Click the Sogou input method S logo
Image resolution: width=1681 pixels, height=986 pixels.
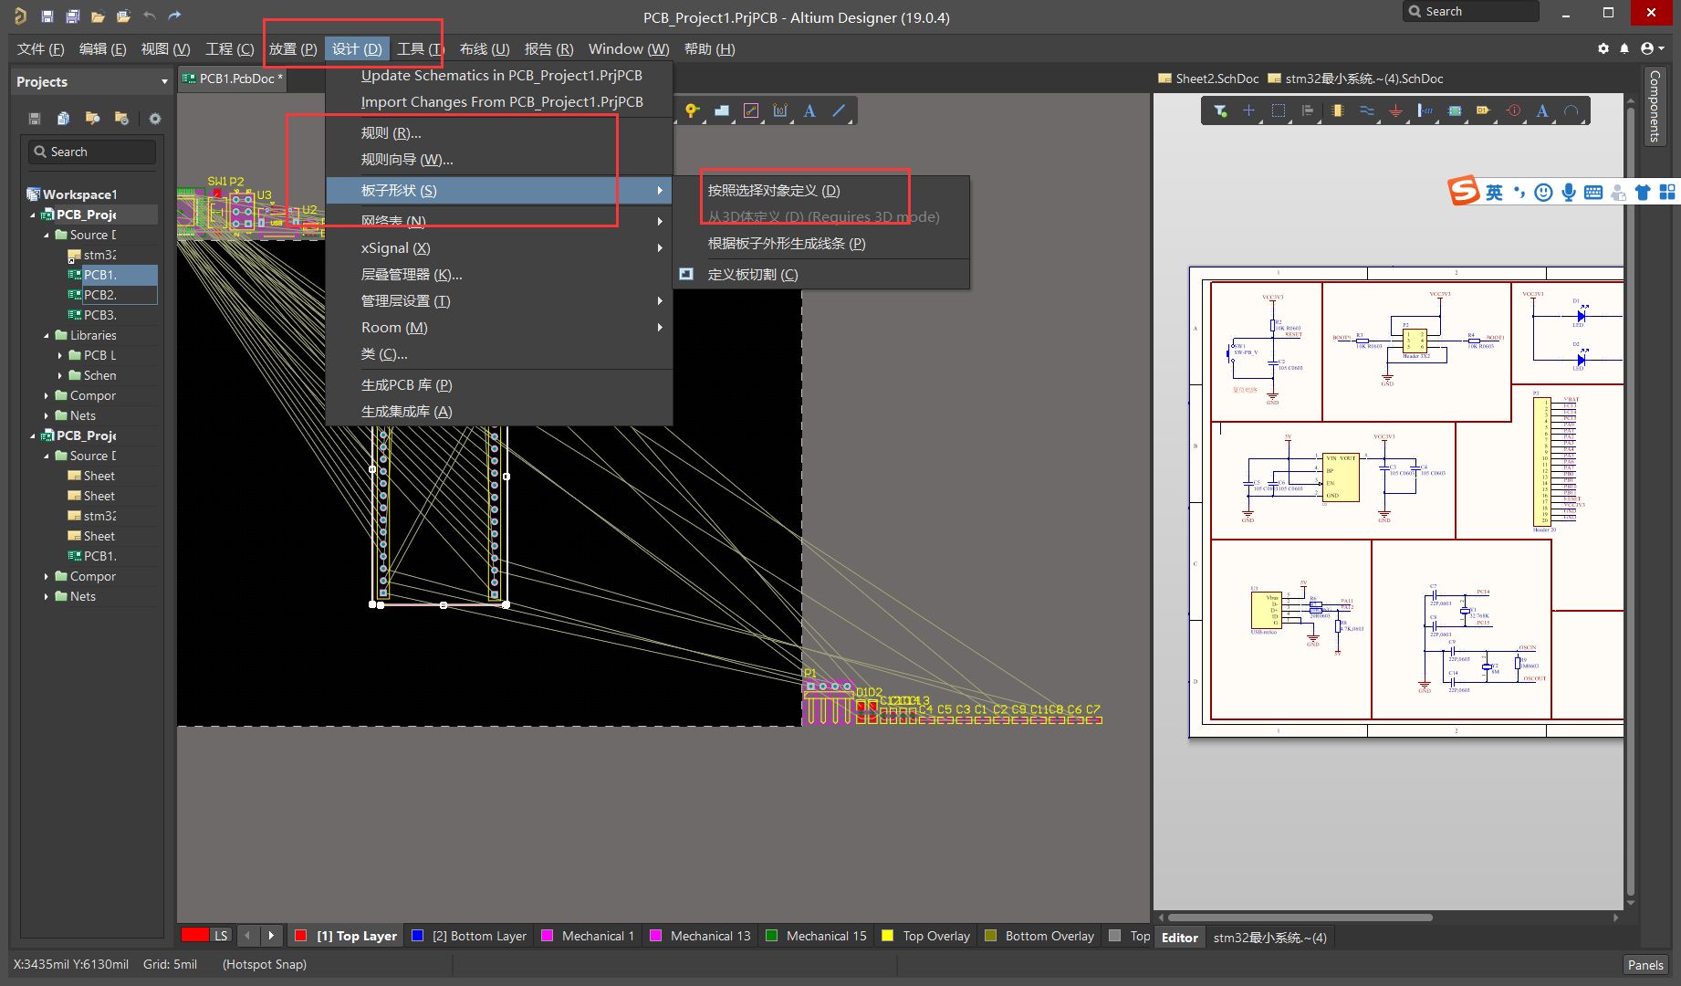(x=1464, y=191)
